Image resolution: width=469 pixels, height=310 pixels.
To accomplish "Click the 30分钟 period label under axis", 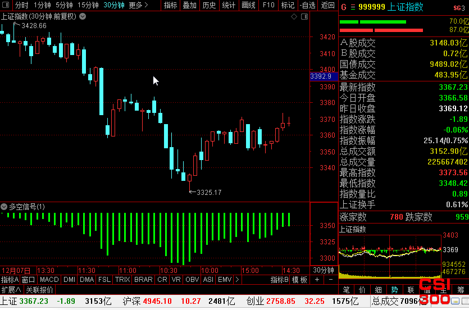I will coord(324,270).
